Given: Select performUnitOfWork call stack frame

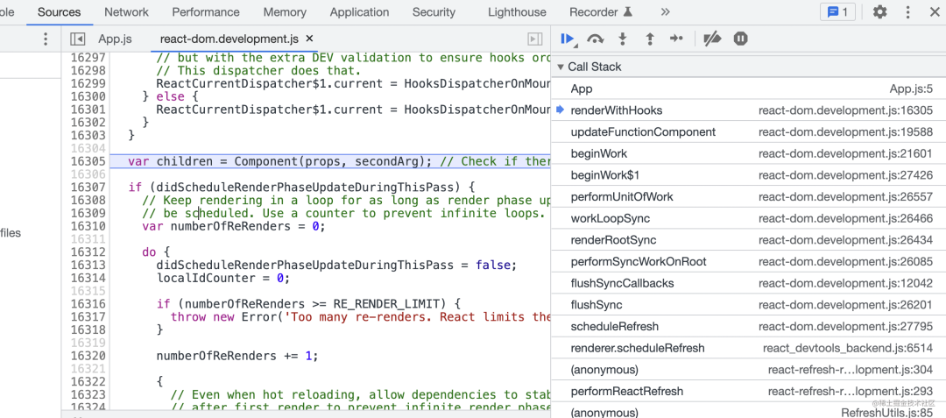Looking at the screenshot, I should [x=748, y=196].
